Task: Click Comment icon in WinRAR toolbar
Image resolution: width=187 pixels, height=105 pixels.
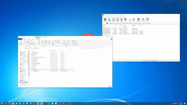Action: click(143, 20)
